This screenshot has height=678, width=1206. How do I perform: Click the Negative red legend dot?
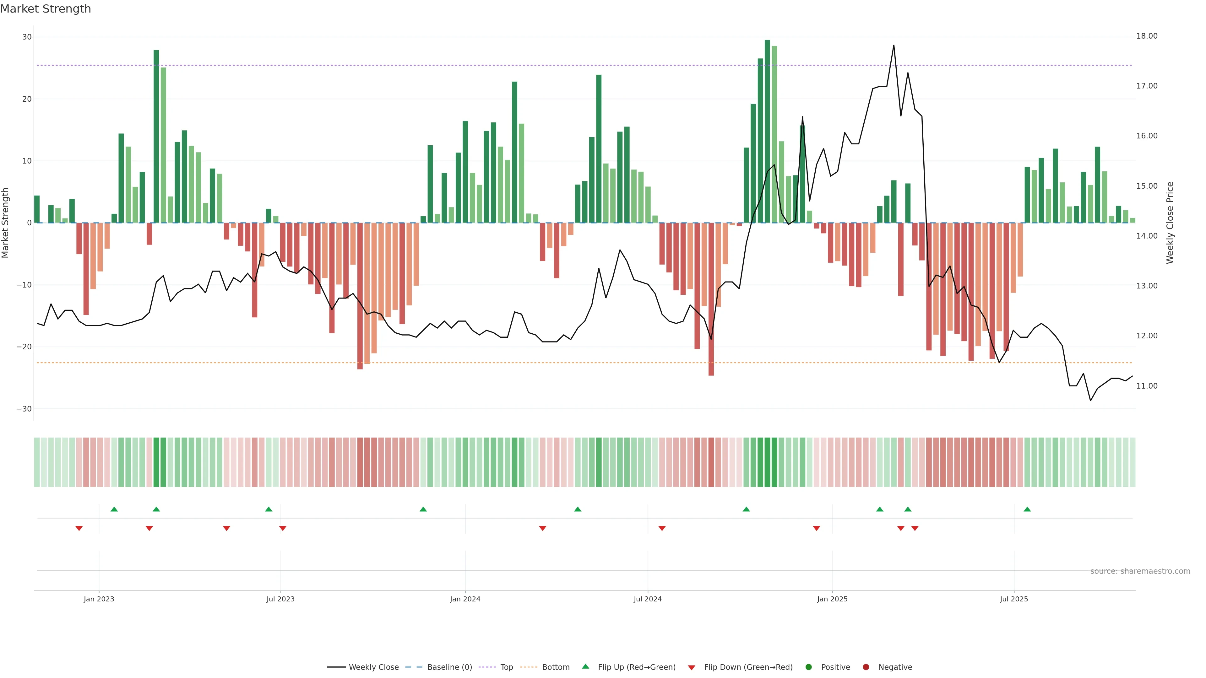866,667
